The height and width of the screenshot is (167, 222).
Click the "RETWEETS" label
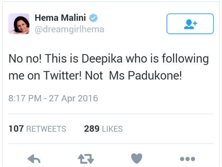pyautogui.click(x=46, y=129)
